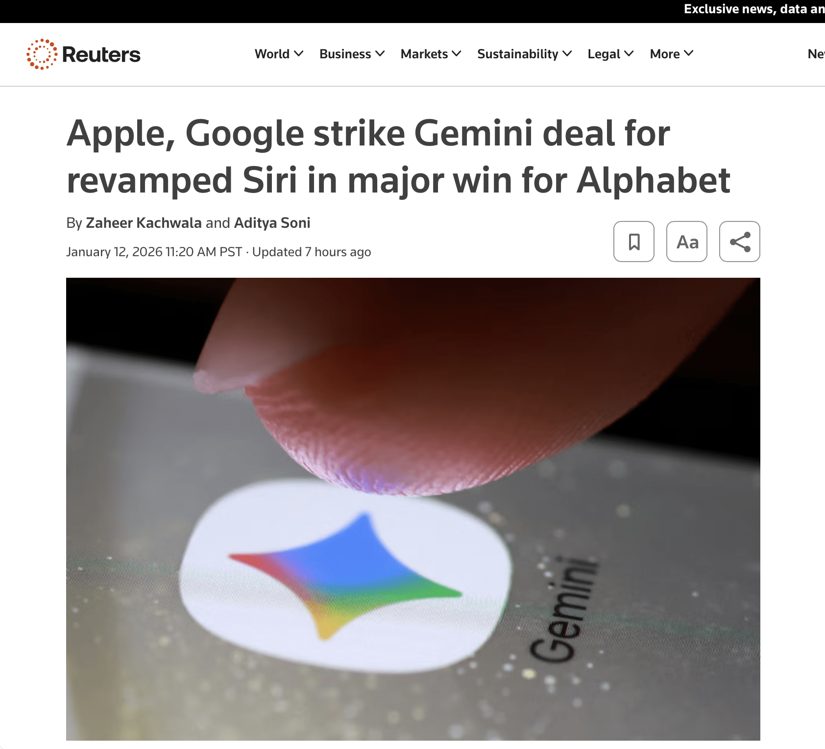Open the Markets section label
The height and width of the screenshot is (749, 825).
click(x=424, y=54)
